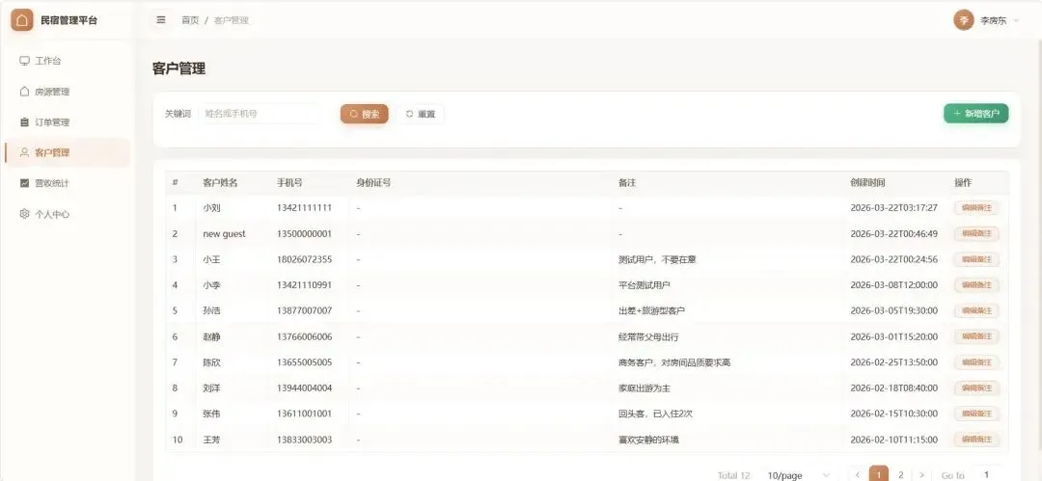The image size is (1042, 481).
Task: Click 编辑备注 for customer 陈欣
Action: click(x=976, y=362)
